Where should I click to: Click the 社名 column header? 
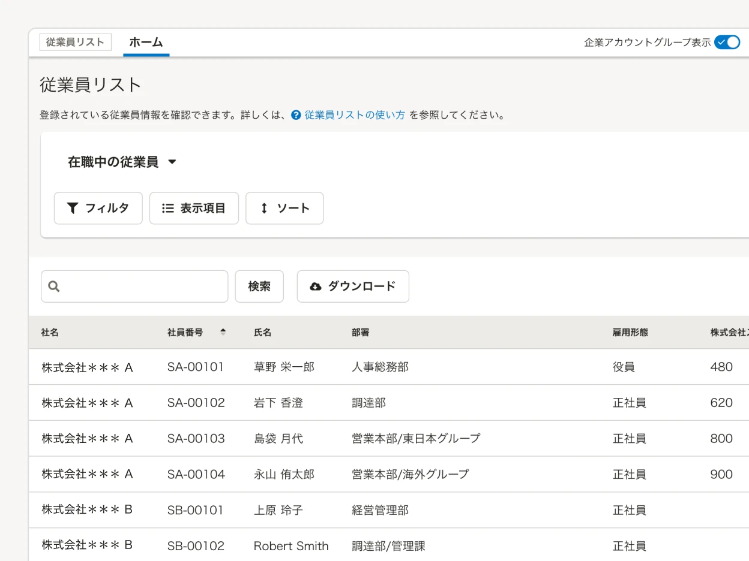(50, 332)
